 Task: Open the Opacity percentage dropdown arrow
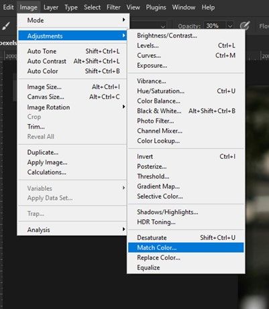[230, 26]
